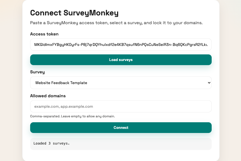
Task: Click the "Access token" field label
Action: tap(44, 34)
